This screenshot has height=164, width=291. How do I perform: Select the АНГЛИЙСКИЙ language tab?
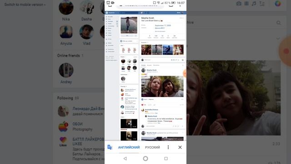pyautogui.click(x=129, y=147)
